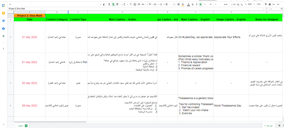Toggle strikethrough formatting
The height and width of the screenshot is (128, 284).
192,4
